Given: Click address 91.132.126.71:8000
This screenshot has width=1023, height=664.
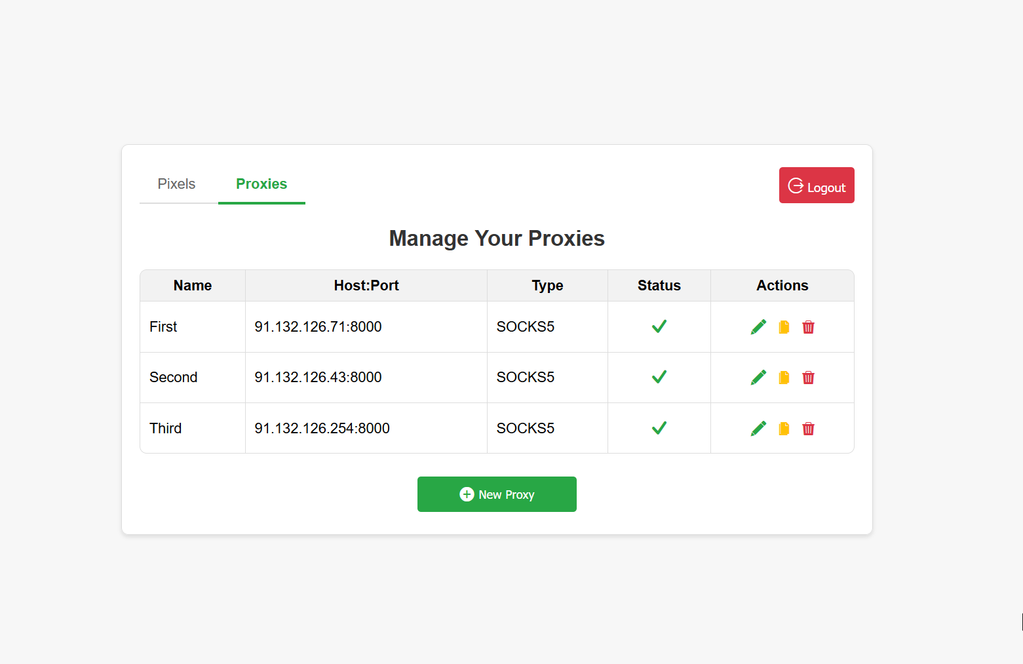Looking at the screenshot, I should [318, 327].
